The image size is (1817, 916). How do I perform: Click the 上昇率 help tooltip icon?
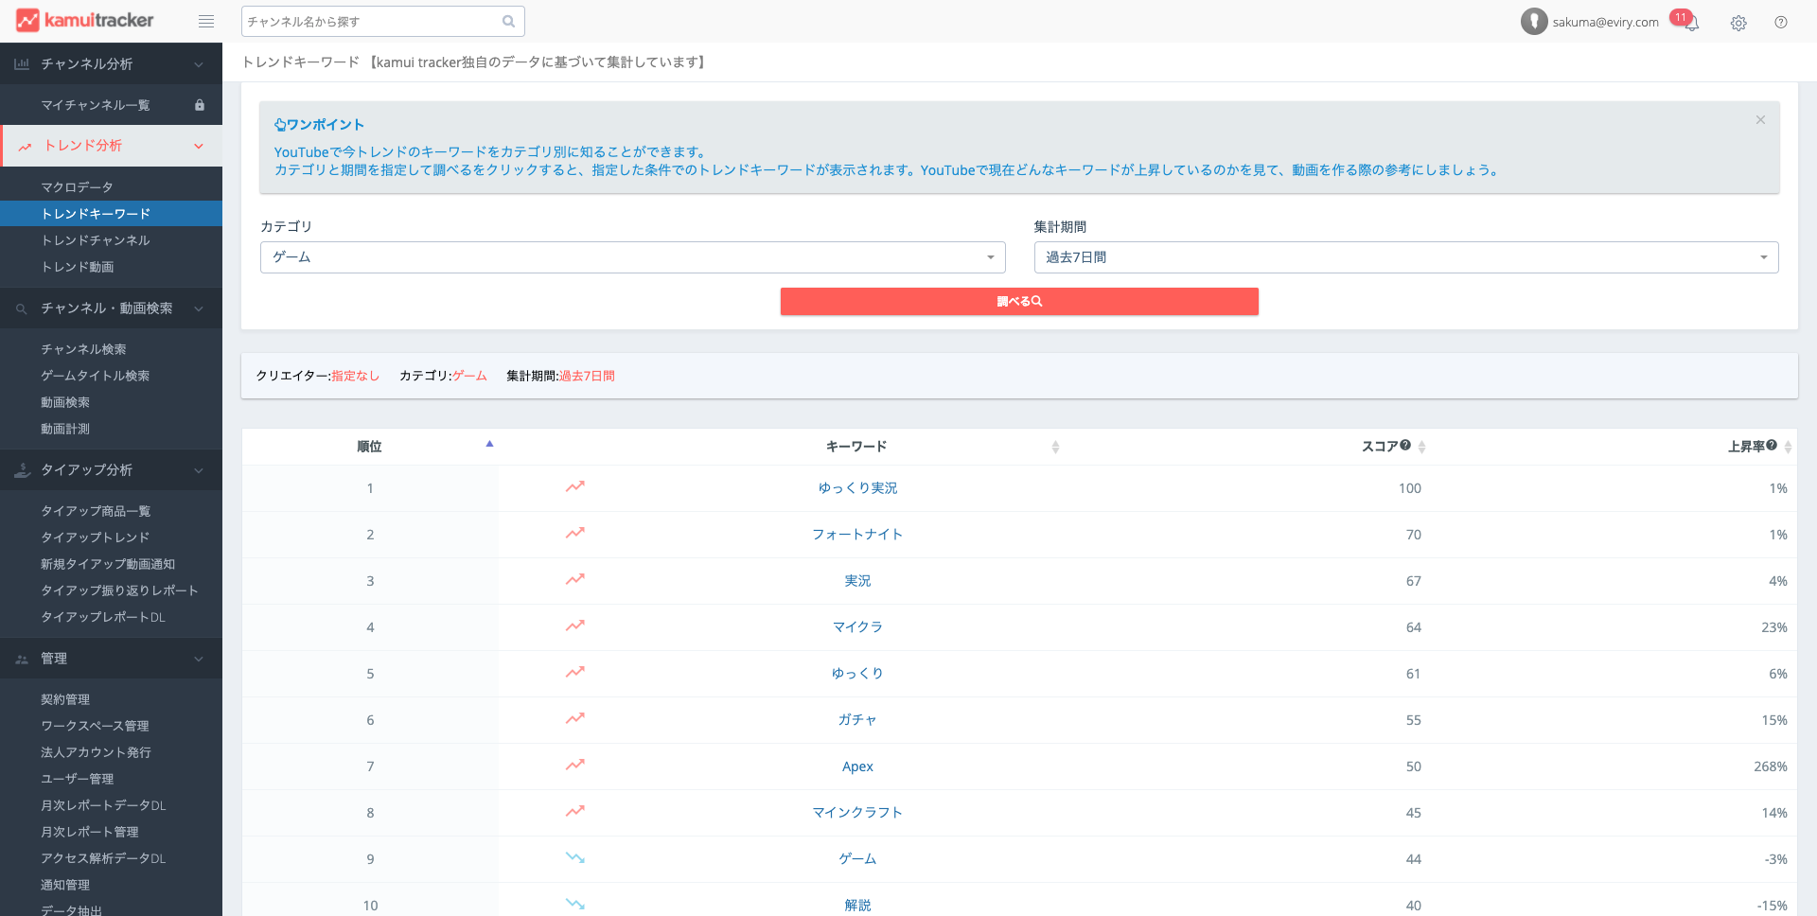(x=1772, y=446)
